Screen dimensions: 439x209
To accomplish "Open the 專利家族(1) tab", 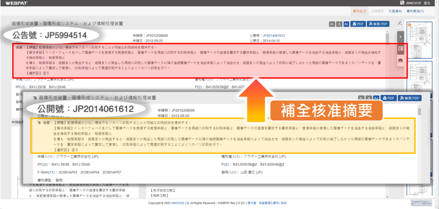I will (x=415, y=11).
